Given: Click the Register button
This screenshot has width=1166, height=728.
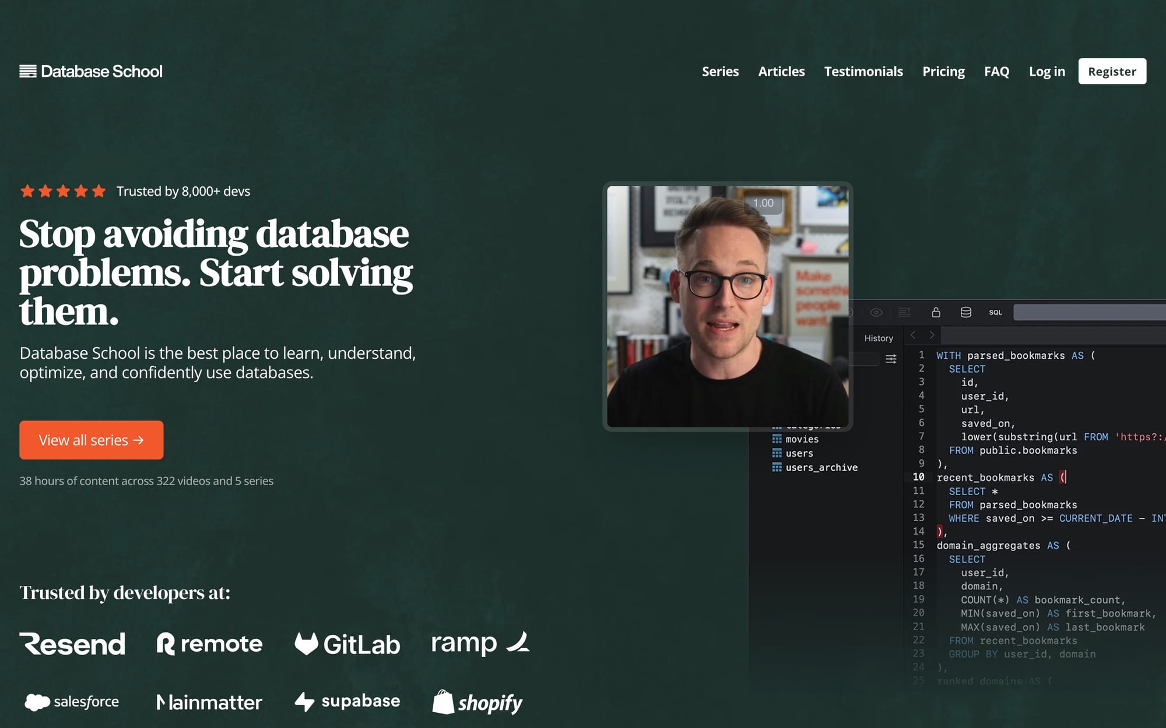Looking at the screenshot, I should tap(1112, 71).
